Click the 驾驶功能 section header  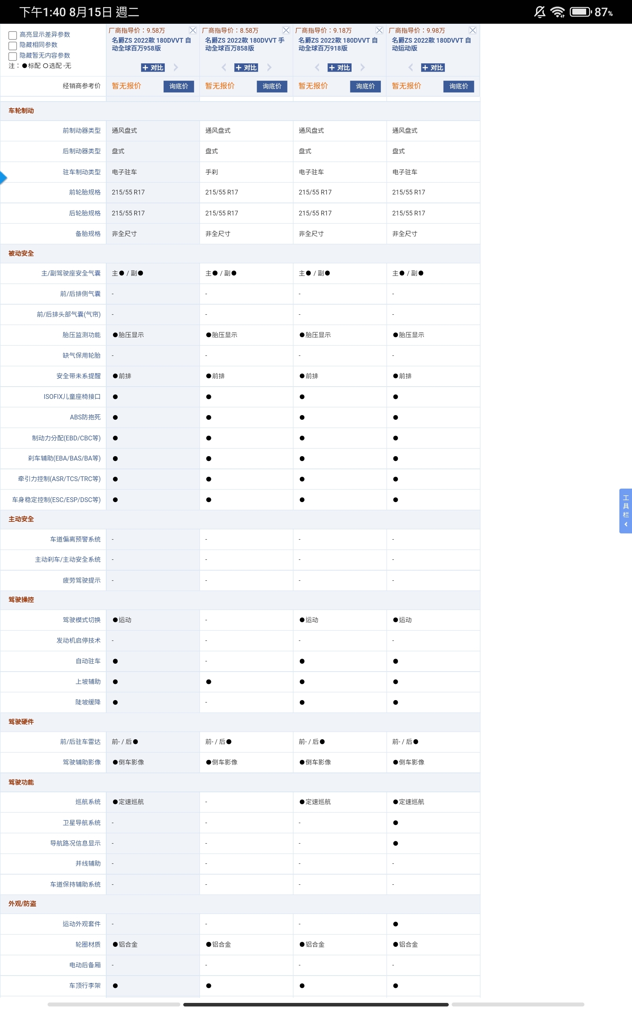click(21, 782)
